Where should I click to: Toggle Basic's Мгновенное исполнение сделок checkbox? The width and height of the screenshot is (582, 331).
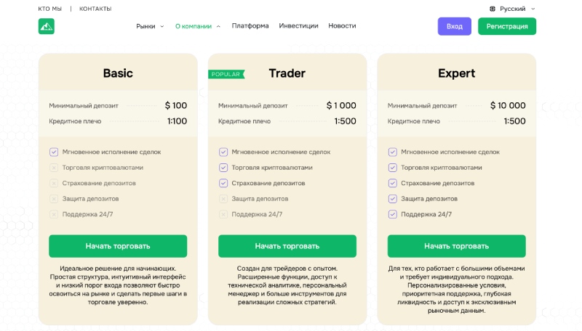coord(54,152)
